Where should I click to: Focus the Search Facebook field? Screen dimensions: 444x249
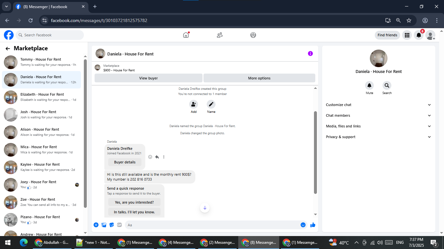pos(50,35)
